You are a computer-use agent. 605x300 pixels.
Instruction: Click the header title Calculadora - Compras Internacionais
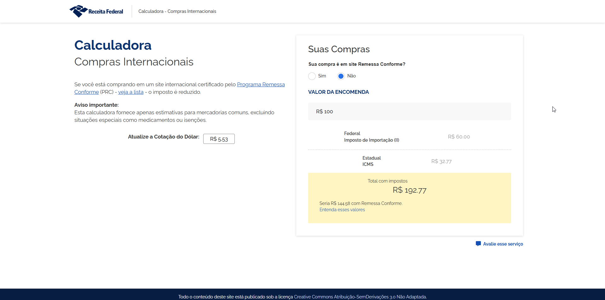coord(177,11)
